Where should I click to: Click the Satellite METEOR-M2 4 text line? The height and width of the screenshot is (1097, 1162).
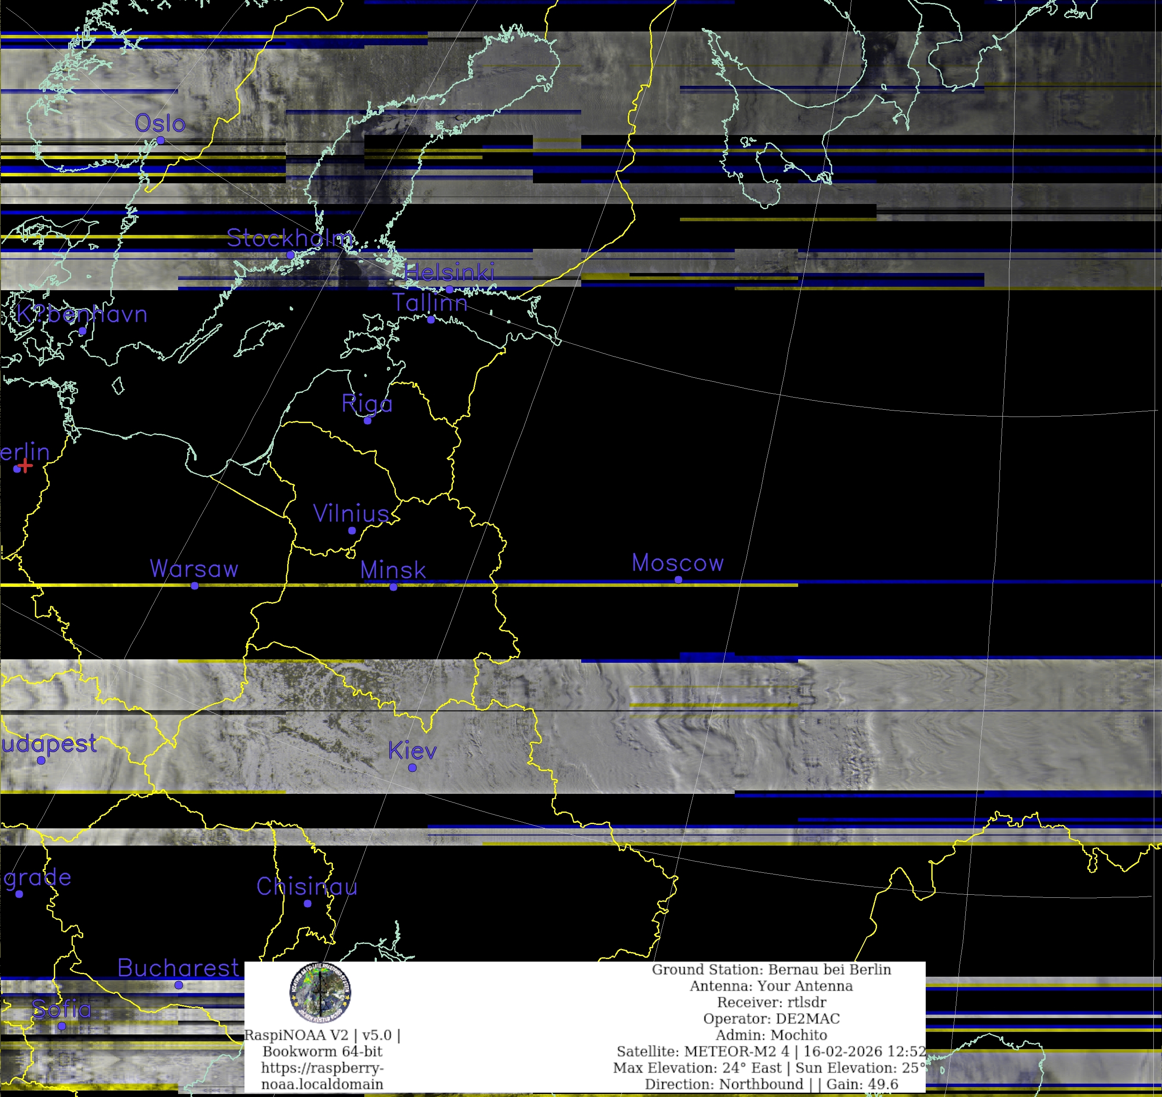[x=771, y=1051]
